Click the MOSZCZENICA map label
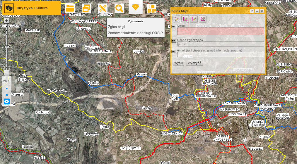Viewport: 297px width, 164px height. (x=172, y=134)
